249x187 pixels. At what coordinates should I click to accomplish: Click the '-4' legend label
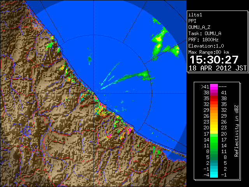click(206, 175)
